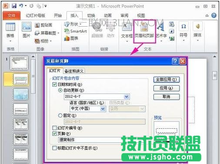Switch to the 幻灯片母版 tab
220x164 pixels.
36,16
